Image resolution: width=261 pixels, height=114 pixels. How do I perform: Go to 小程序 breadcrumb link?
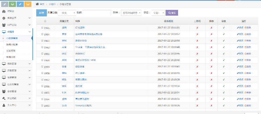coord(52,4)
